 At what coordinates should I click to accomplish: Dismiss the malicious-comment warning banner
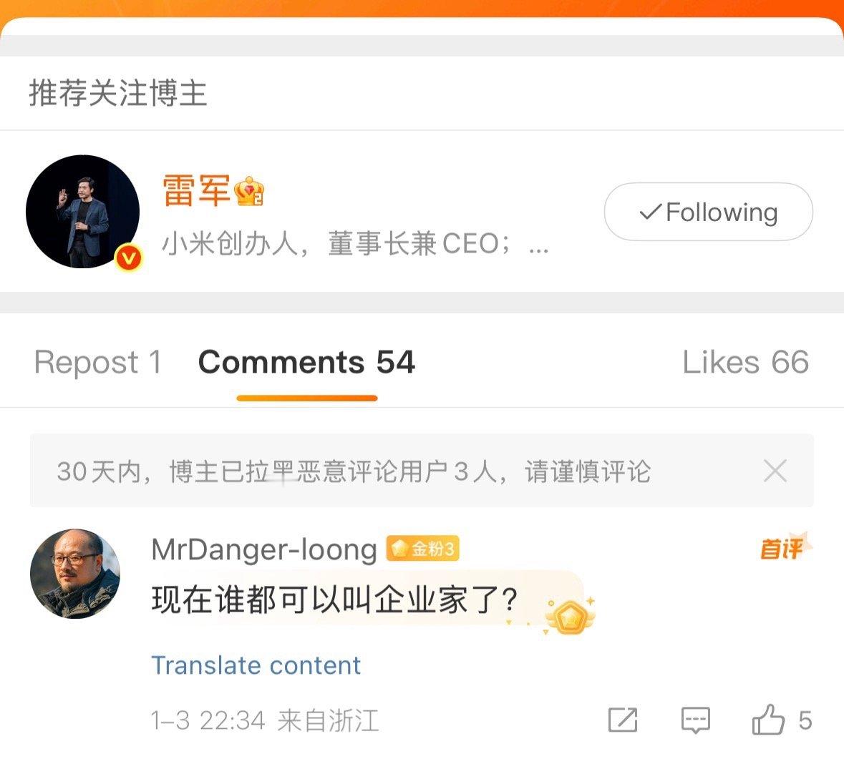(x=775, y=471)
